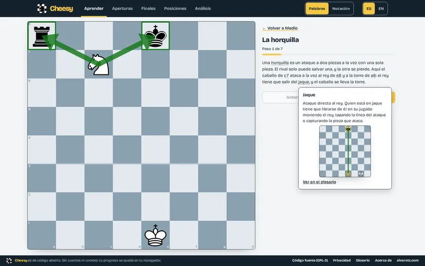Click the black rook on a8
This screenshot has width=425, height=266.
42,36
